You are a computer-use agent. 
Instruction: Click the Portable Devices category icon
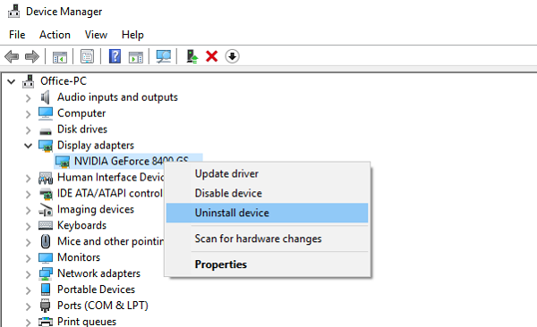(x=46, y=289)
